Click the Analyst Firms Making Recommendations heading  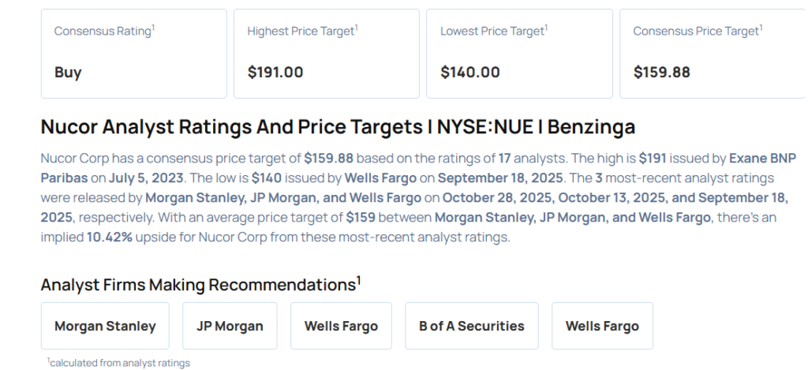[x=197, y=284]
